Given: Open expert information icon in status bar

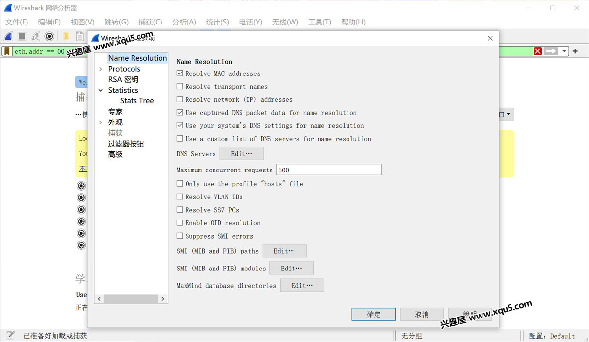Looking at the screenshot, I should pyautogui.click(x=10, y=336).
